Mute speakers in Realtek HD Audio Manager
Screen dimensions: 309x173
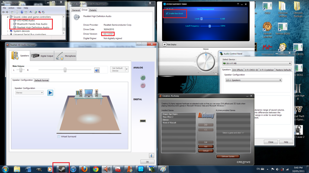coord(97,70)
